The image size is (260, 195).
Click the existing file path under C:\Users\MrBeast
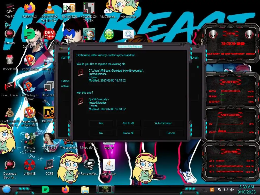tap(116, 71)
